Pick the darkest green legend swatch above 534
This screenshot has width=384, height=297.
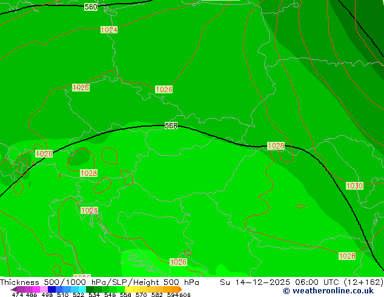coord(90,289)
